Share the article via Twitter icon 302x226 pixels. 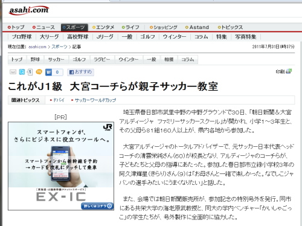22,72
